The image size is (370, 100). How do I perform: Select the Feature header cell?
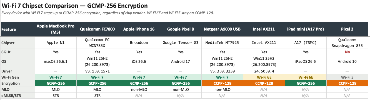[17, 29]
